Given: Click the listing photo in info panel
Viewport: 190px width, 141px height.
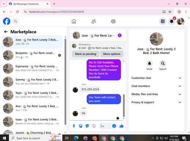Looking at the screenshot, I should pyautogui.click(x=156, y=39).
